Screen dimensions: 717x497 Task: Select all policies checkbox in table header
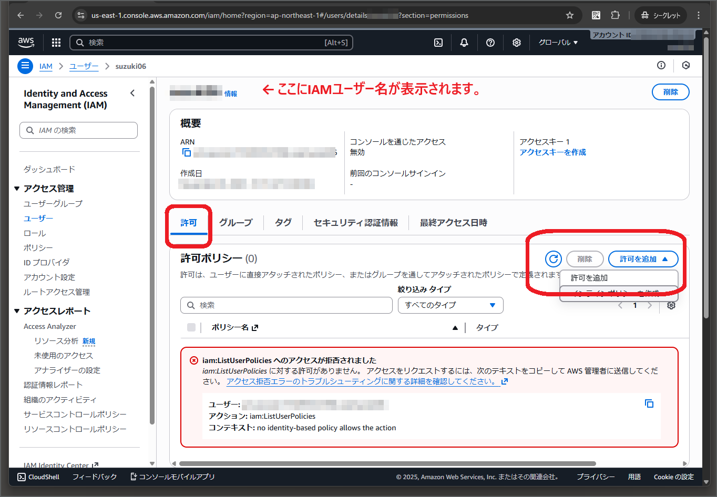pyautogui.click(x=191, y=327)
